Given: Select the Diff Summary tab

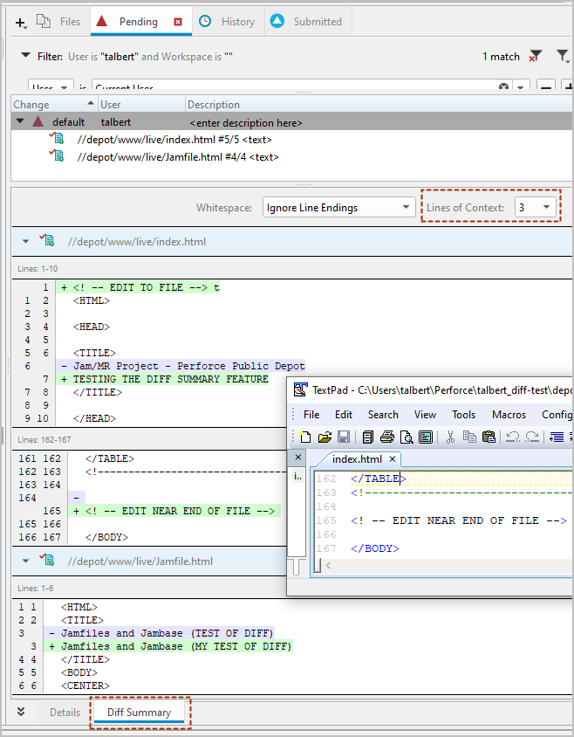Looking at the screenshot, I should click(x=139, y=713).
